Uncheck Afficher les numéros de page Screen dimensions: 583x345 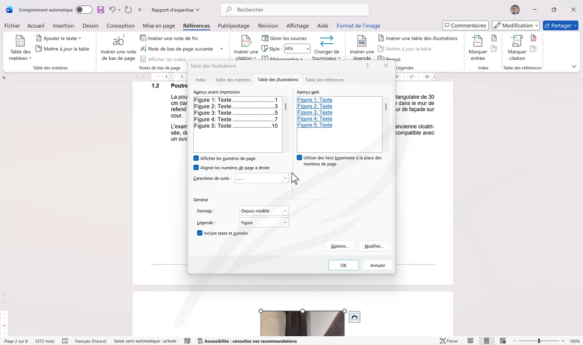click(196, 158)
